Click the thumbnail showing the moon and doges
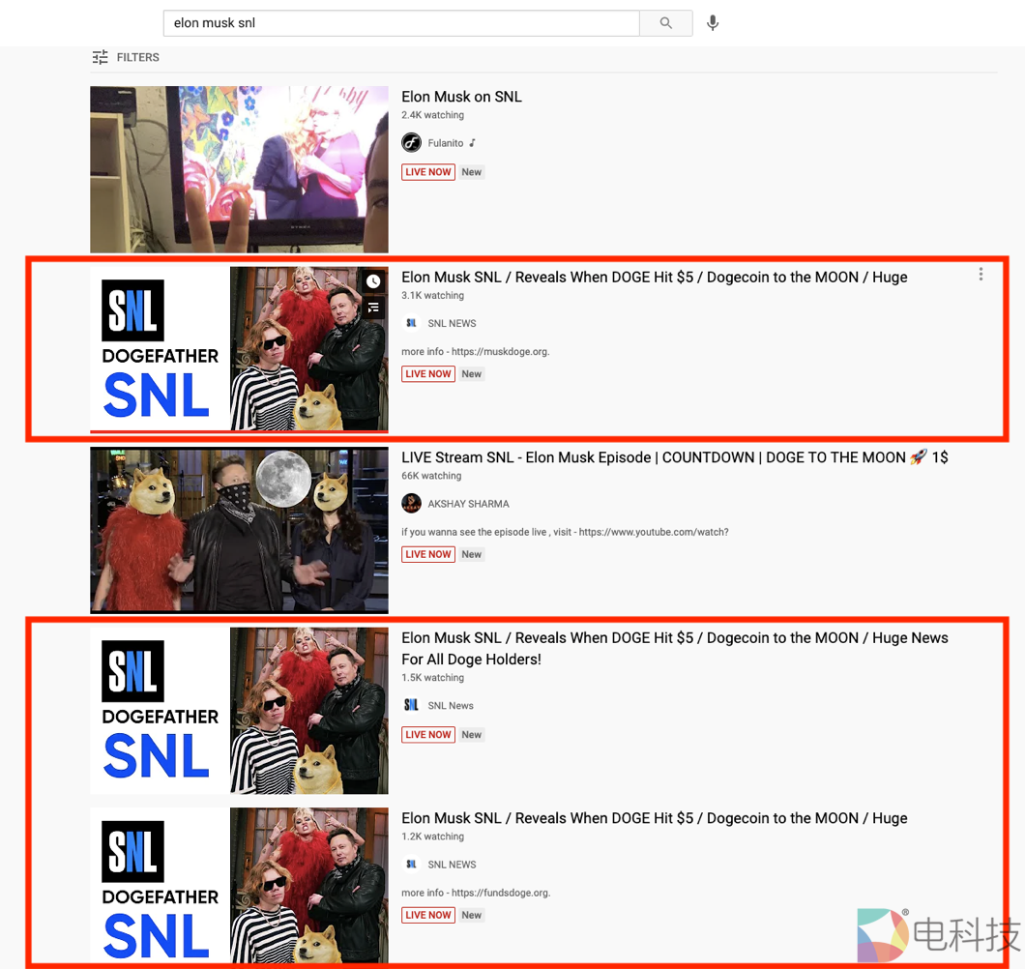1025x969 pixels. pos(239,530)
